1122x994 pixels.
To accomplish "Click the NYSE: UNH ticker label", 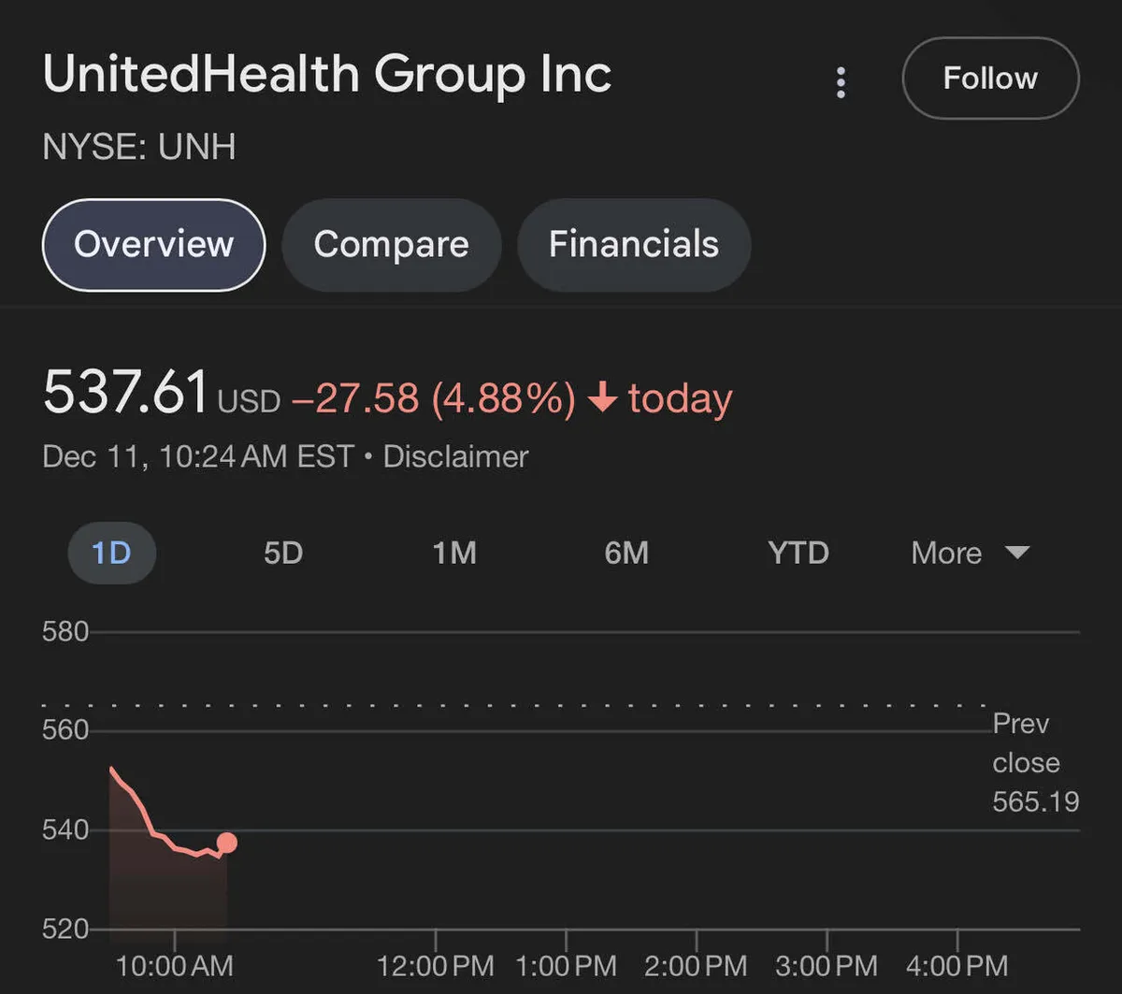I will [x=138, y=147].
